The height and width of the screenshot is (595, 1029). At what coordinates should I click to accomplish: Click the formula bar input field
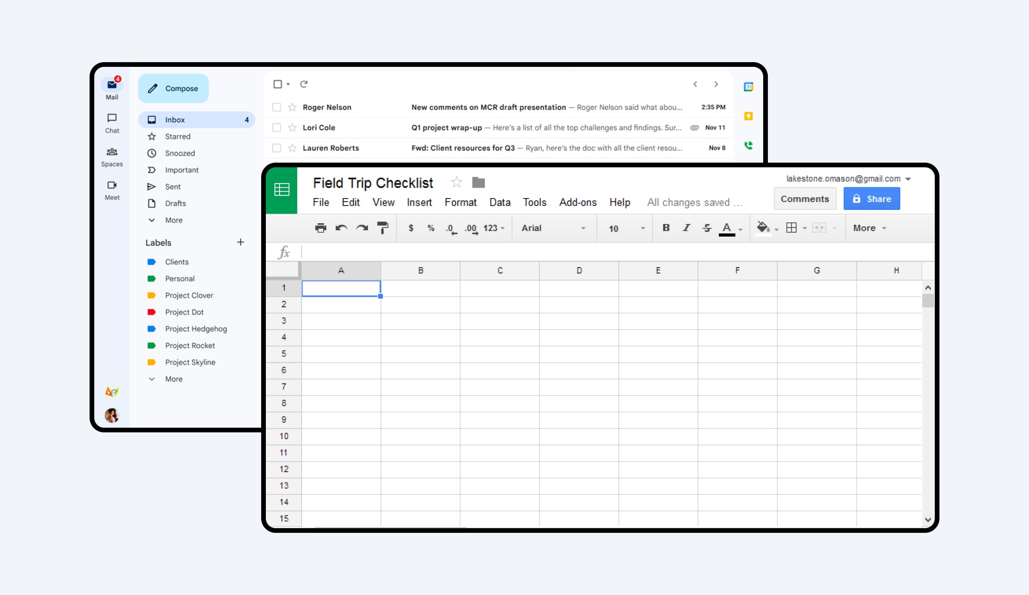click(x=617, y=253)
